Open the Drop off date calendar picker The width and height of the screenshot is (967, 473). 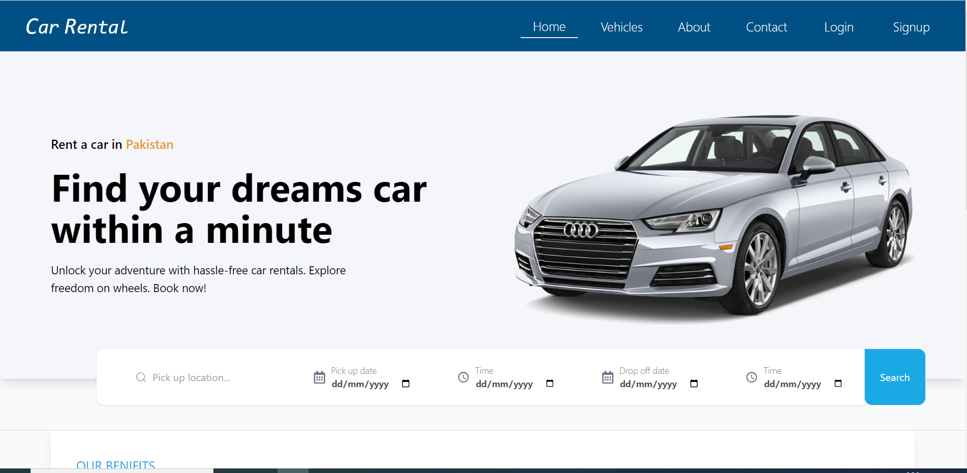coord(694,384)
